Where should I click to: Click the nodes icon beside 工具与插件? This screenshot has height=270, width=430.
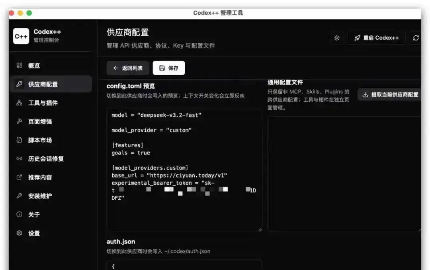point(19,102)
